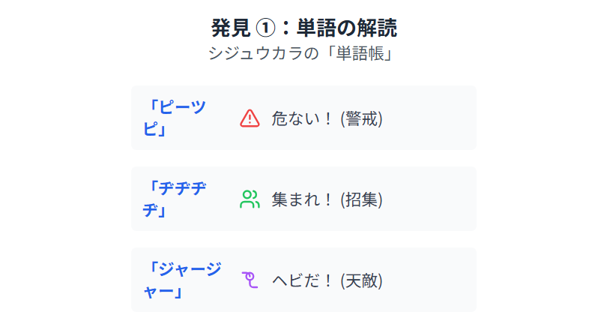Click the red warning triangle icon
This screenshot has width=598, height=333.
tap(250, 118)
